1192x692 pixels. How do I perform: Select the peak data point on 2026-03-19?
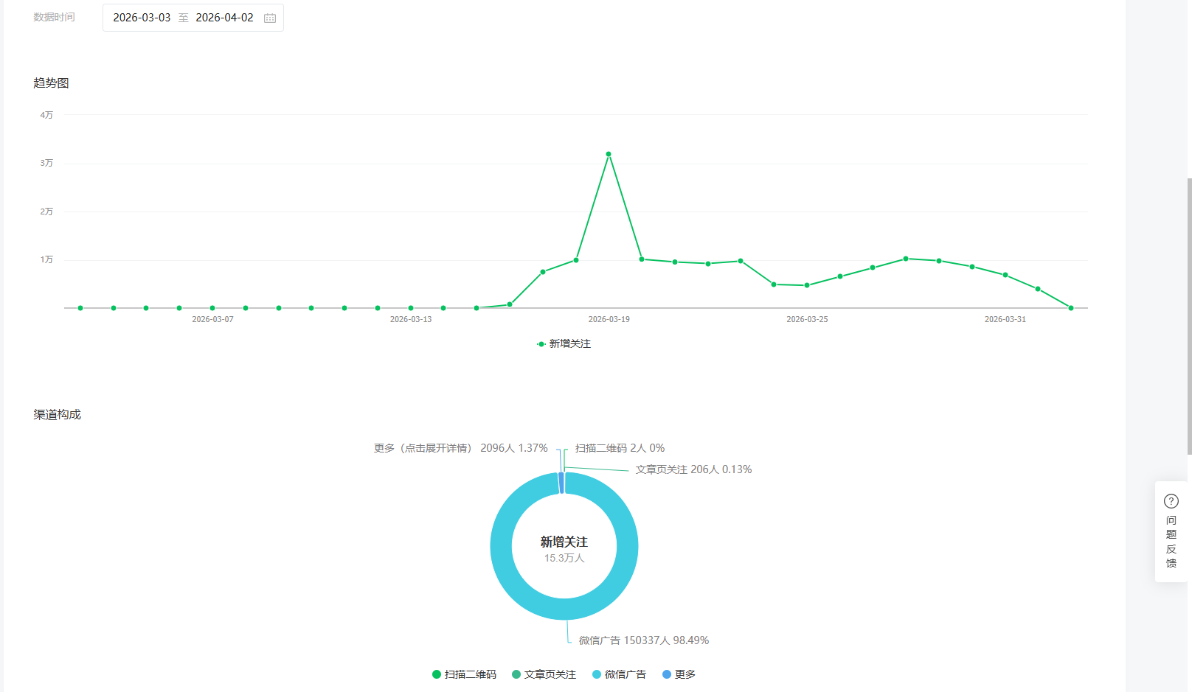coord(609,154)
